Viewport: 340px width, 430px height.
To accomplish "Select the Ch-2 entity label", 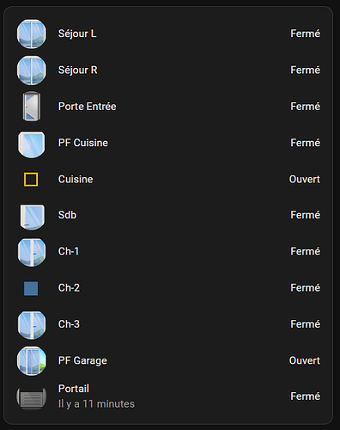I will (x=69, y=288).
